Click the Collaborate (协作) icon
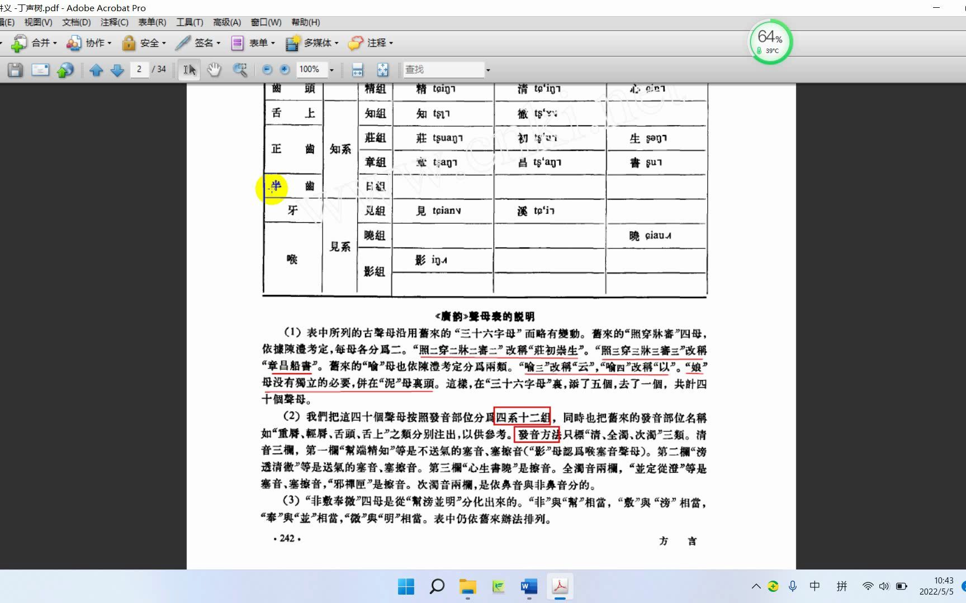Viewport: 966px width, 603px height. [x=73, y=43]
